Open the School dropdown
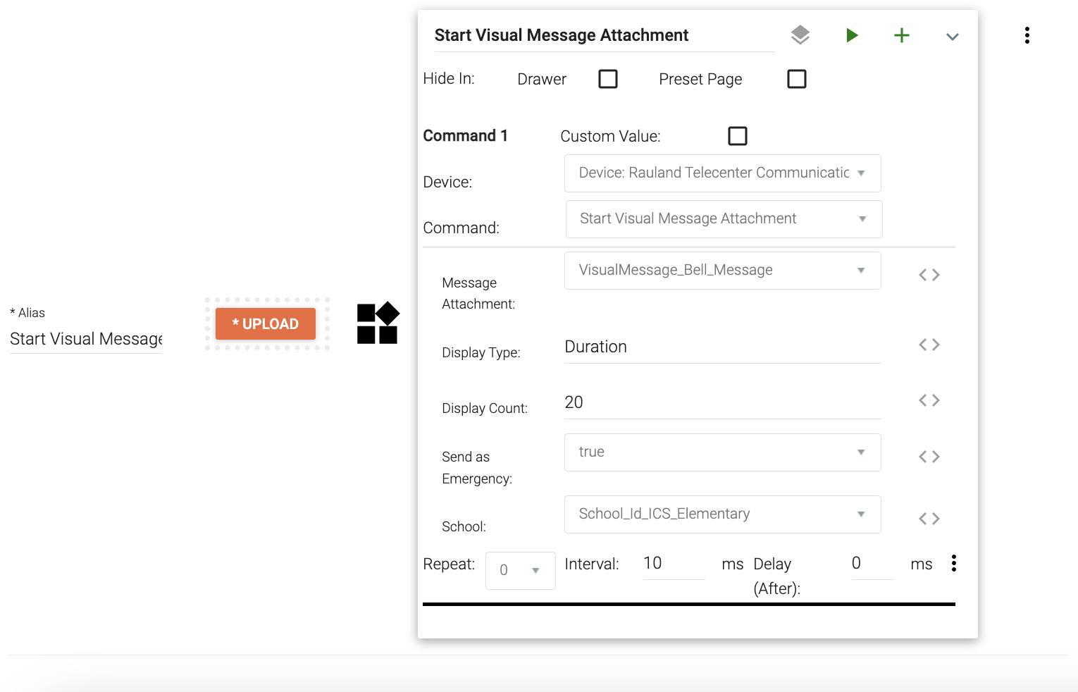The width and height of the screenshot is (1078, 692). (723, 514)
